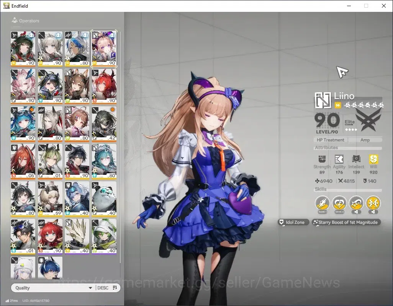
Task: Toggle the sort order arrows icon
Action: (115, 288)
